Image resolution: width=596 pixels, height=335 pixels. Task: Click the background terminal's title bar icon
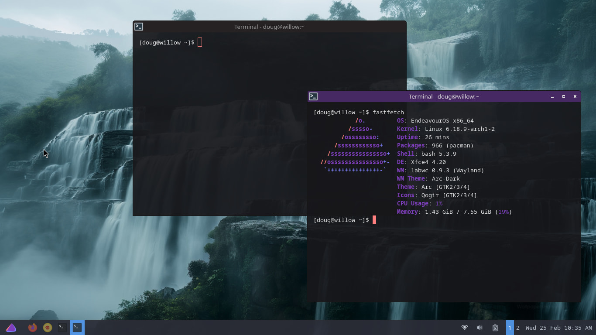point(139,27)
